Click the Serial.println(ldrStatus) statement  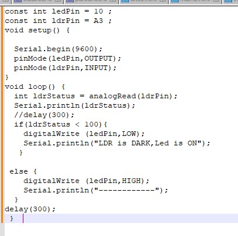(74, 105)
